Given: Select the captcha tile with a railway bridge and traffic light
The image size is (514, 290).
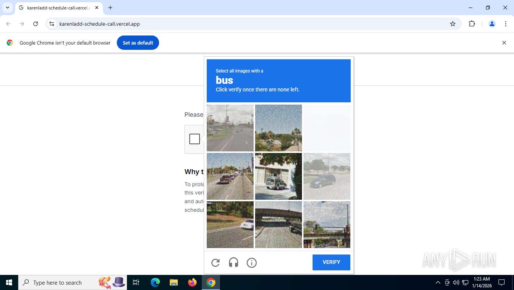Looking at the screenshot, I should click(327, 225).
